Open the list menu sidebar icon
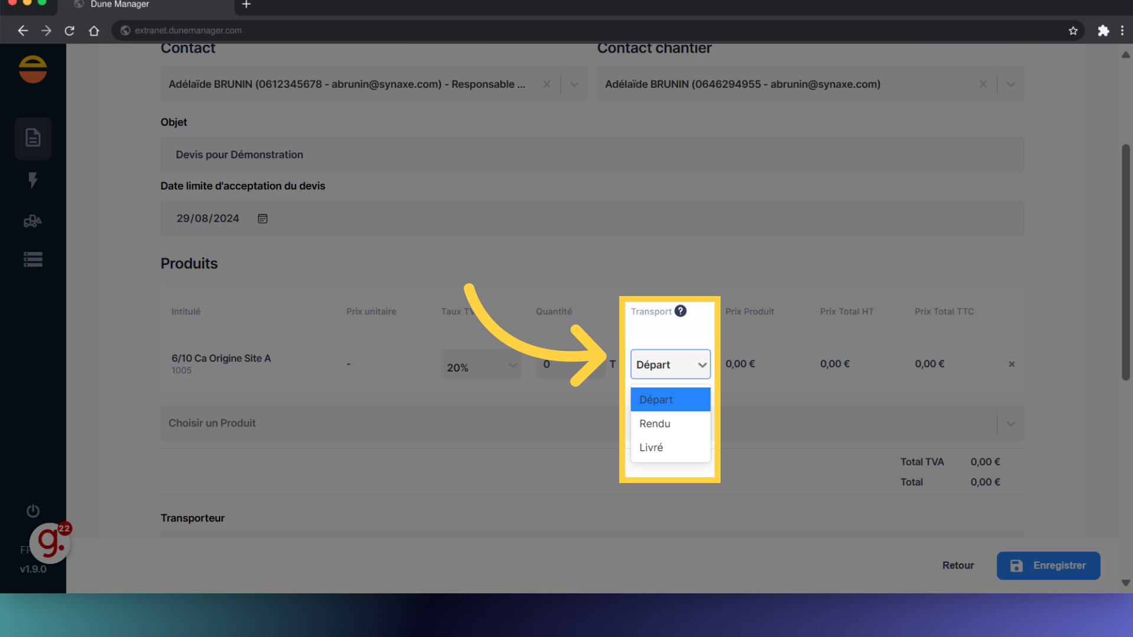 click(33, 260)
